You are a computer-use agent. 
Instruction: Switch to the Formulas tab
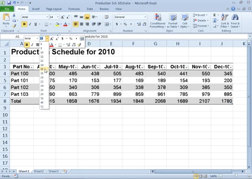click(74, 9)
